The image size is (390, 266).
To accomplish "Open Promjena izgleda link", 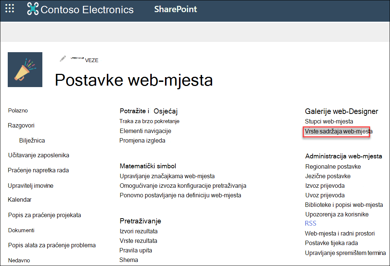I will point(142,140).
